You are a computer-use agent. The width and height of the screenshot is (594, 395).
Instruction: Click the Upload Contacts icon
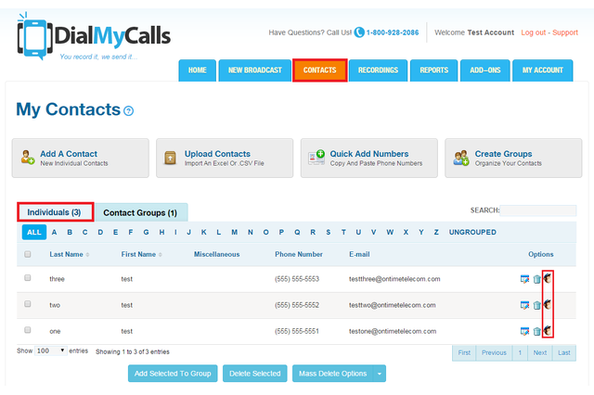pyautogui.click(x=172, y=159)
